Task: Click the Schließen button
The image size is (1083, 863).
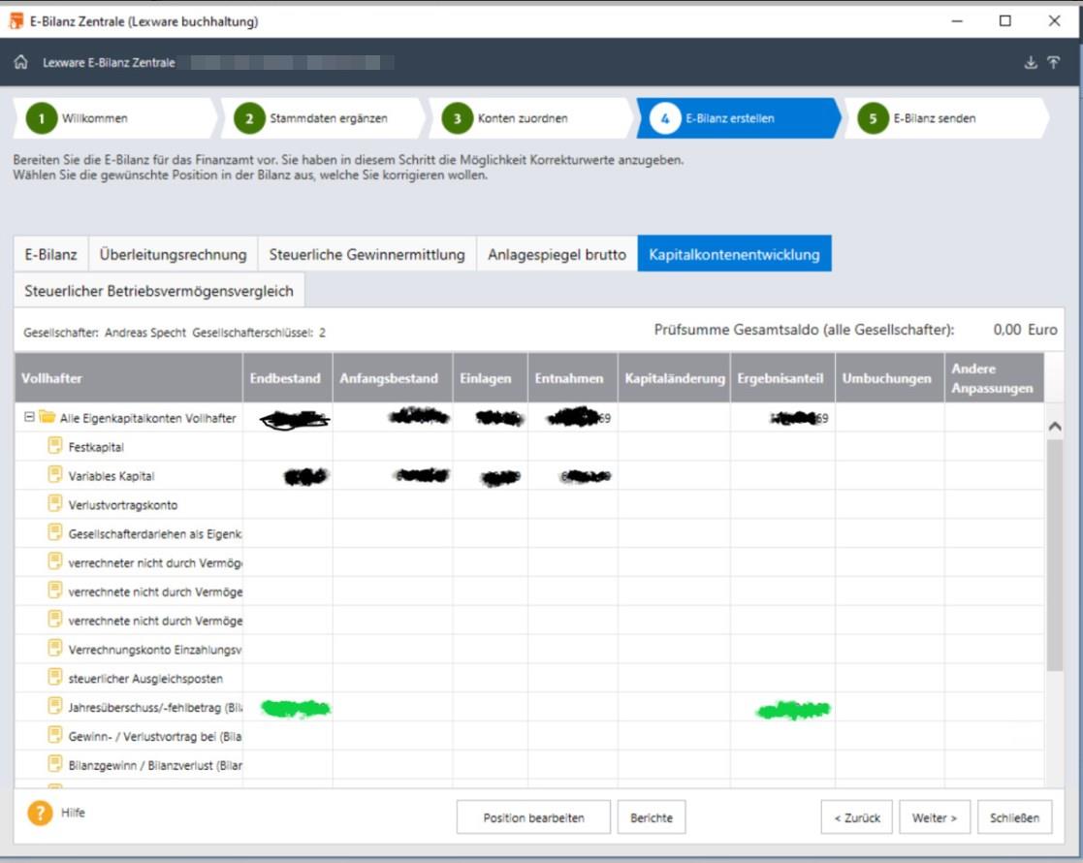Action: 1014,817
